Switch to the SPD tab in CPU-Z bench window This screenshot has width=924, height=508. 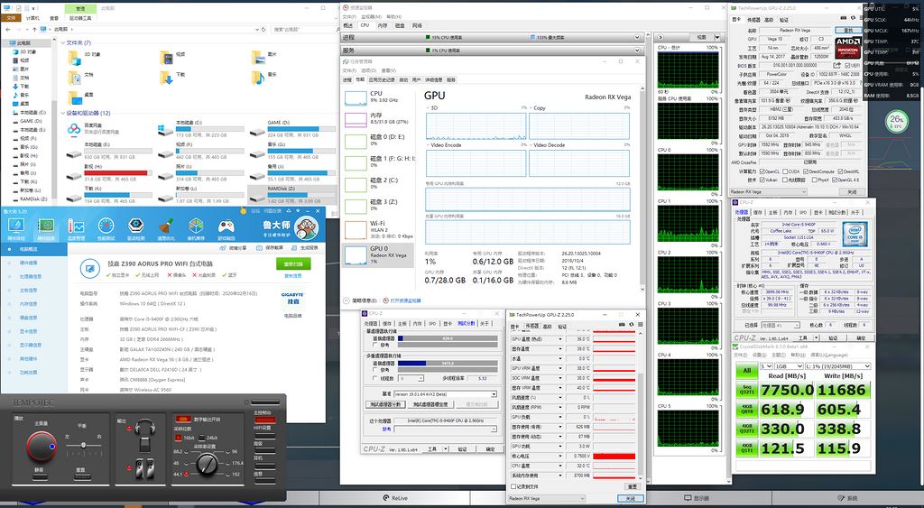(432, 324)
